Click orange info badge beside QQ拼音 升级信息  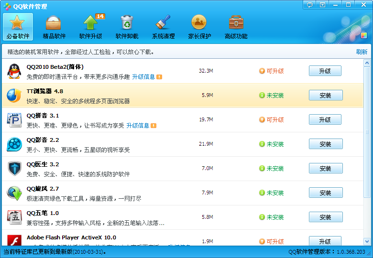(x=154, y=126)
